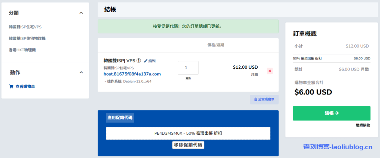
Task: Click the shopping cart icon beside 查看購物車
Action: (11, 86)
